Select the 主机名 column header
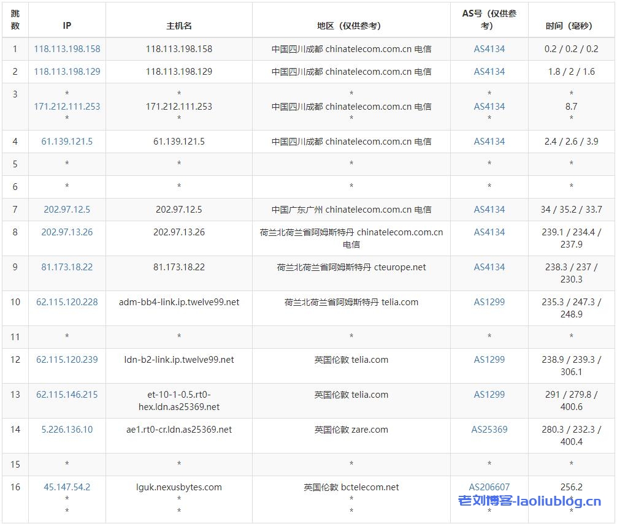This screenshot has width=617, height=524. (178, 20)
